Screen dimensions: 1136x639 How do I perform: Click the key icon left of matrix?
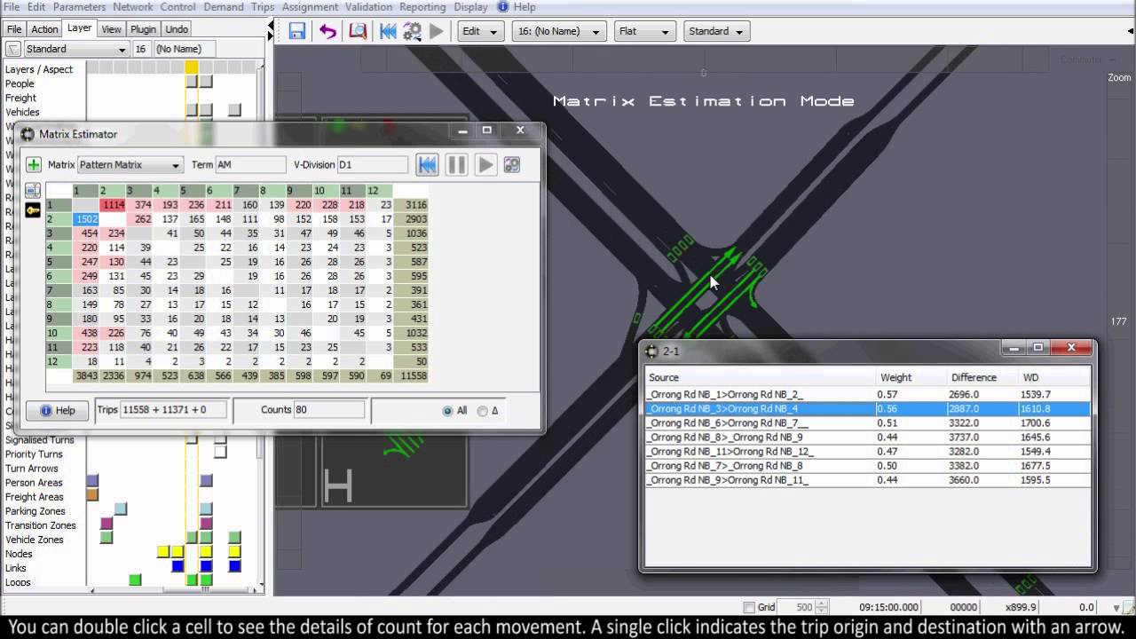[33, 210]
